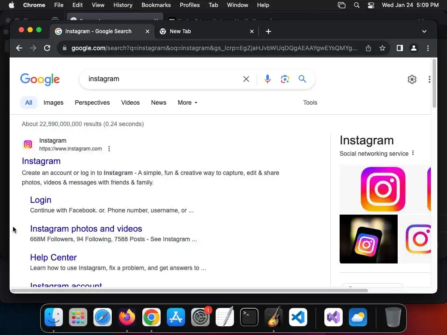Viewport: 447px width, 335px height.
Task: Open Firefox from the dock
Action: [127, 317]
